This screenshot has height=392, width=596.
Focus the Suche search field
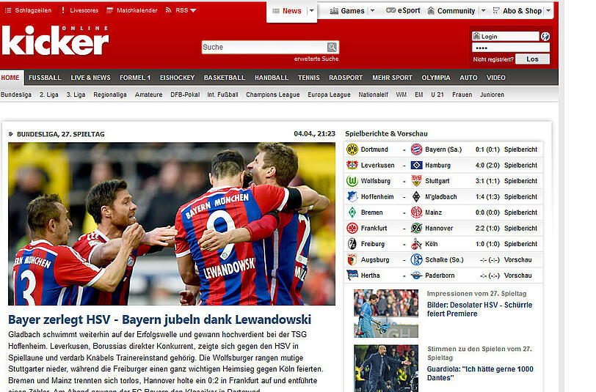click(264, 47)
